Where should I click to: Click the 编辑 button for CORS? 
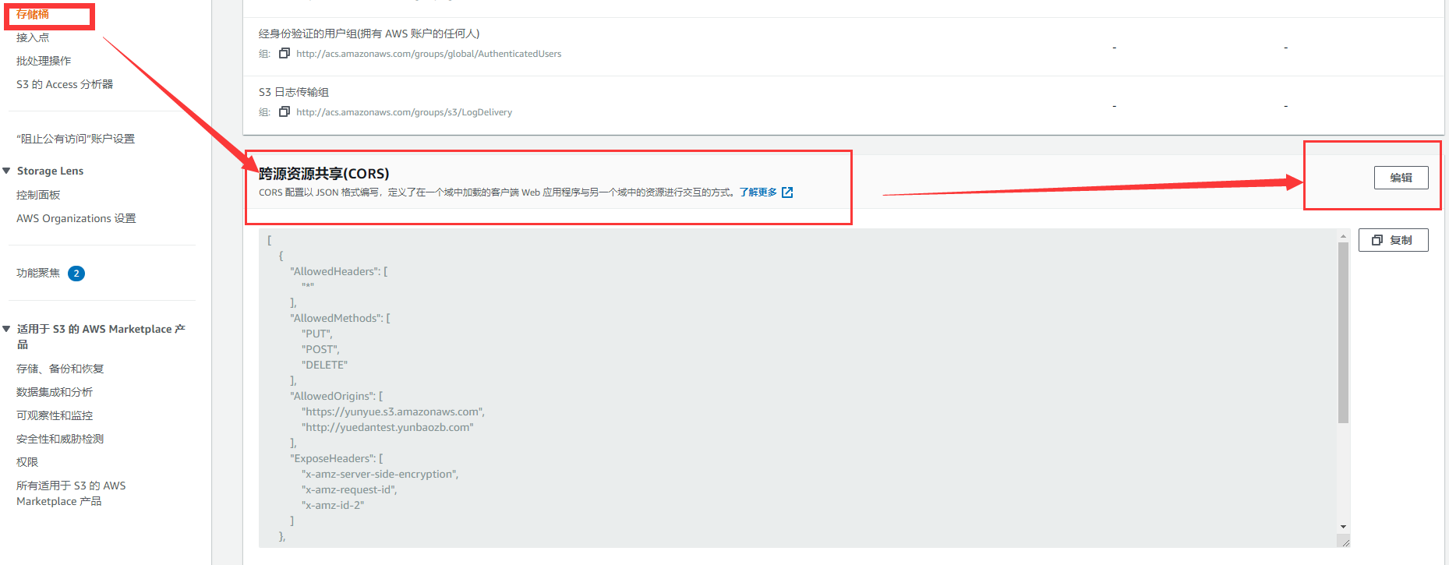1401,178
